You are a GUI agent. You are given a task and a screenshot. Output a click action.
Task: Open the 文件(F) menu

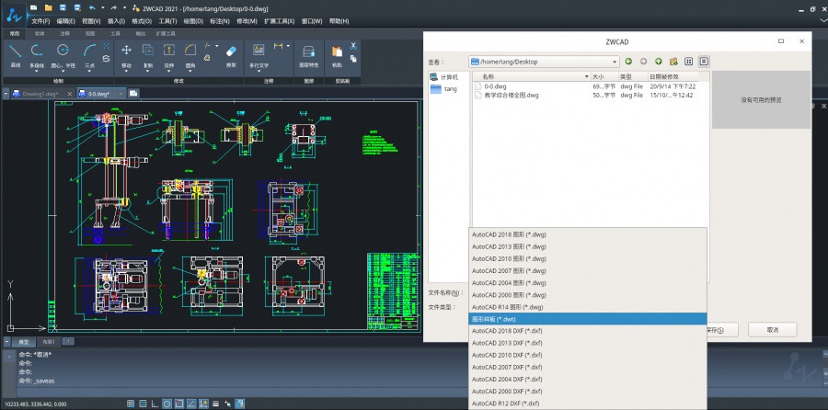(x=40, y=19)
